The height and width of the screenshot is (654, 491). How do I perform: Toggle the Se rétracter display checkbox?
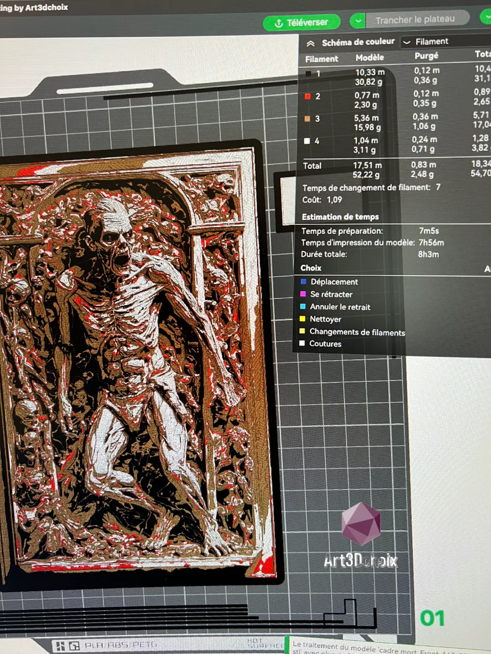(303, 294)
